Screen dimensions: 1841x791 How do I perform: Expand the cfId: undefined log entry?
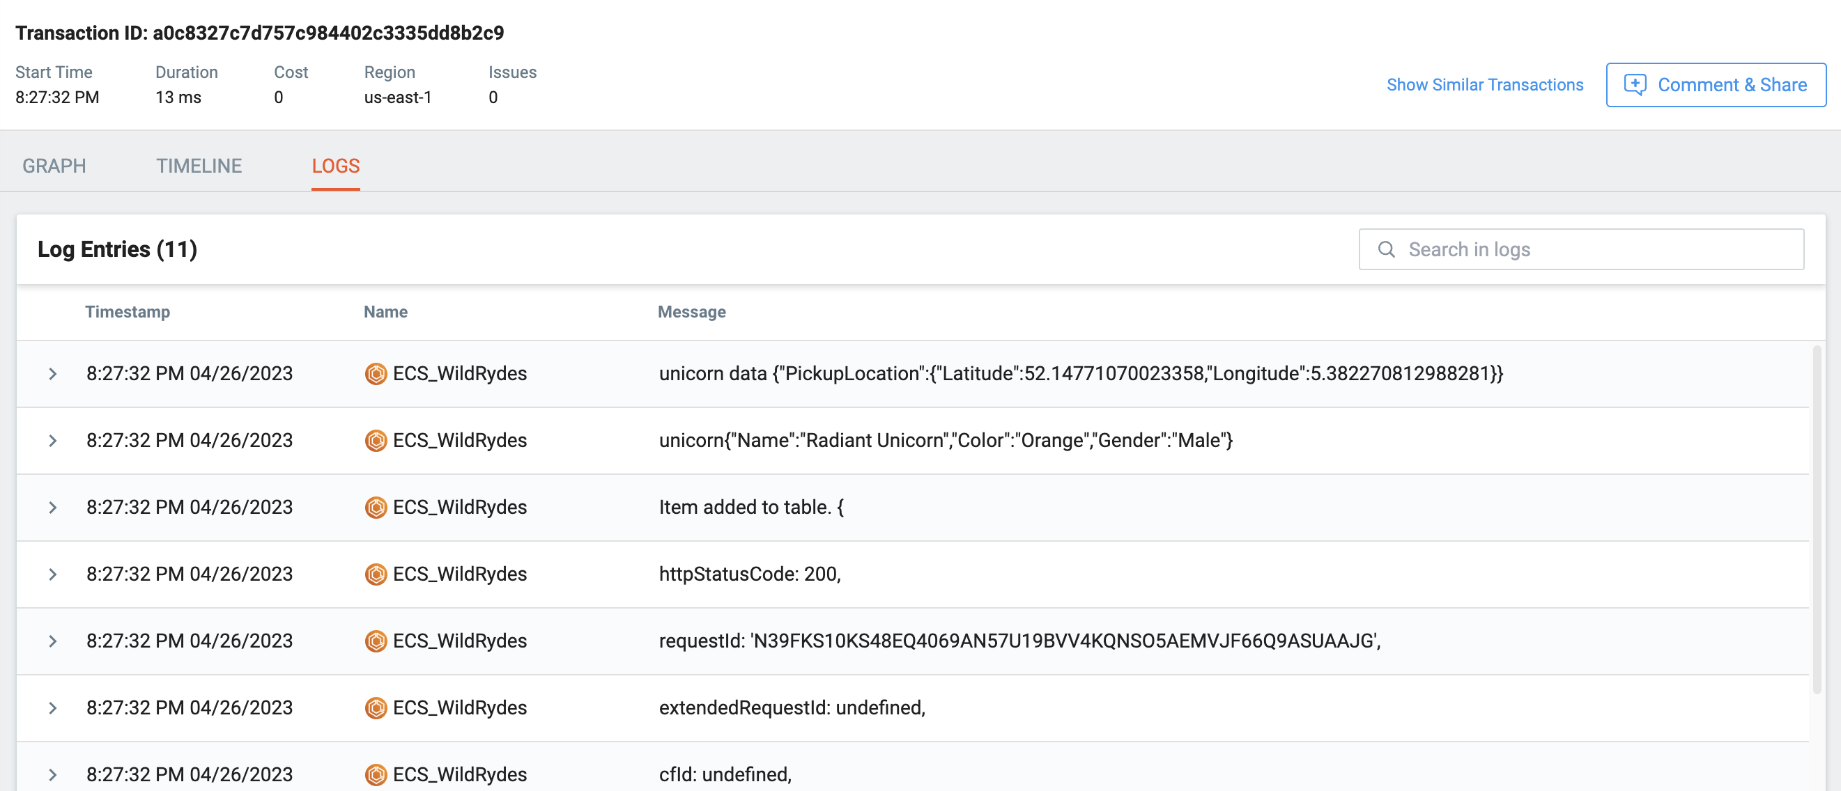coord(53,774)
